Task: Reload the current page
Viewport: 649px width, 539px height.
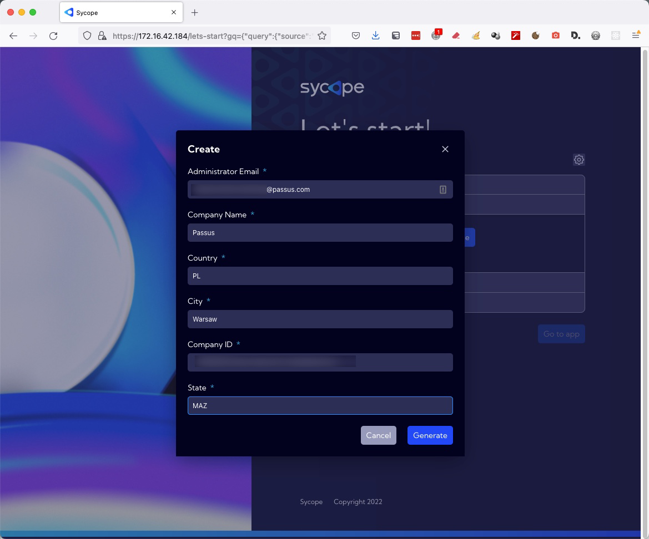Action: coord(53,36)
